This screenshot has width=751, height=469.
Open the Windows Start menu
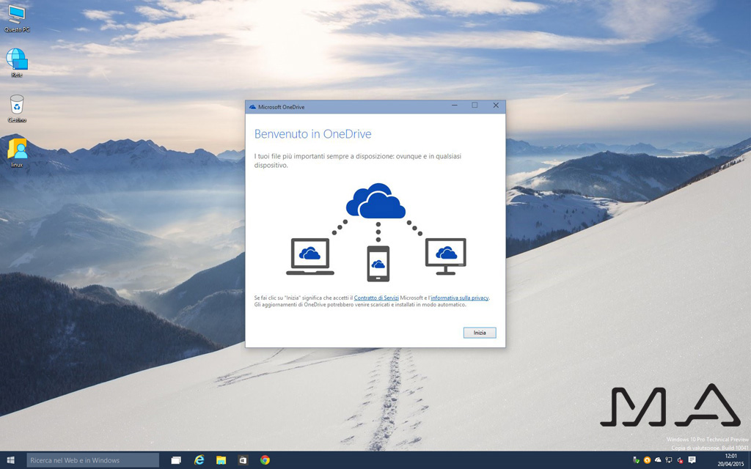coord(10,460)
